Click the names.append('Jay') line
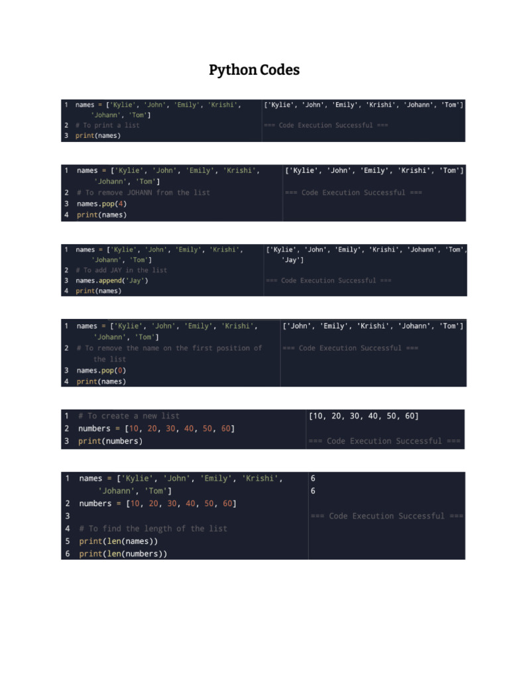 tap(111, 280)
